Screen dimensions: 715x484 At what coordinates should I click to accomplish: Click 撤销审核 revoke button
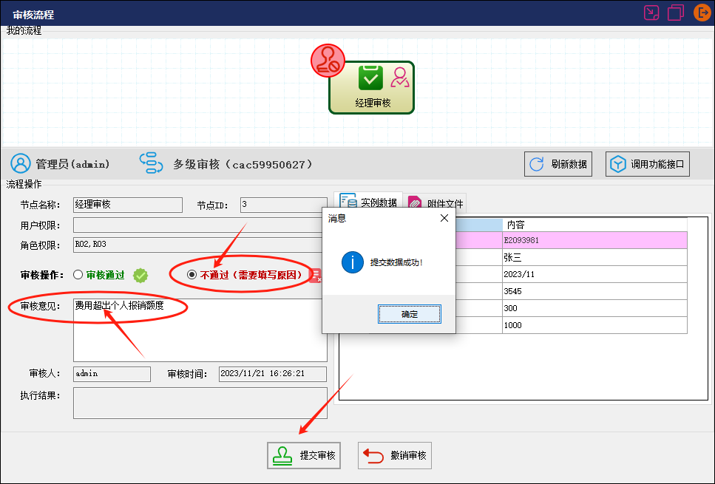(394, 455)
